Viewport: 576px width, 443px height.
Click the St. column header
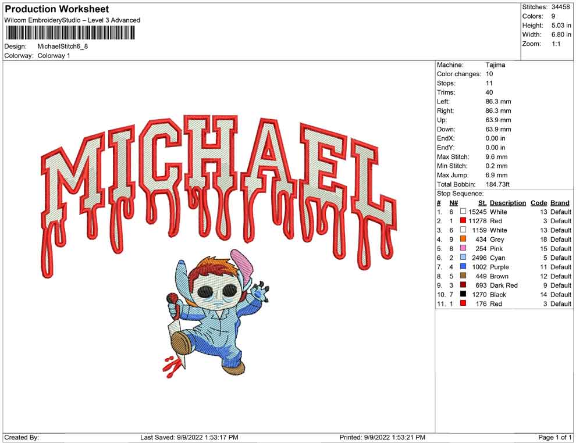(x=482, y=203)
